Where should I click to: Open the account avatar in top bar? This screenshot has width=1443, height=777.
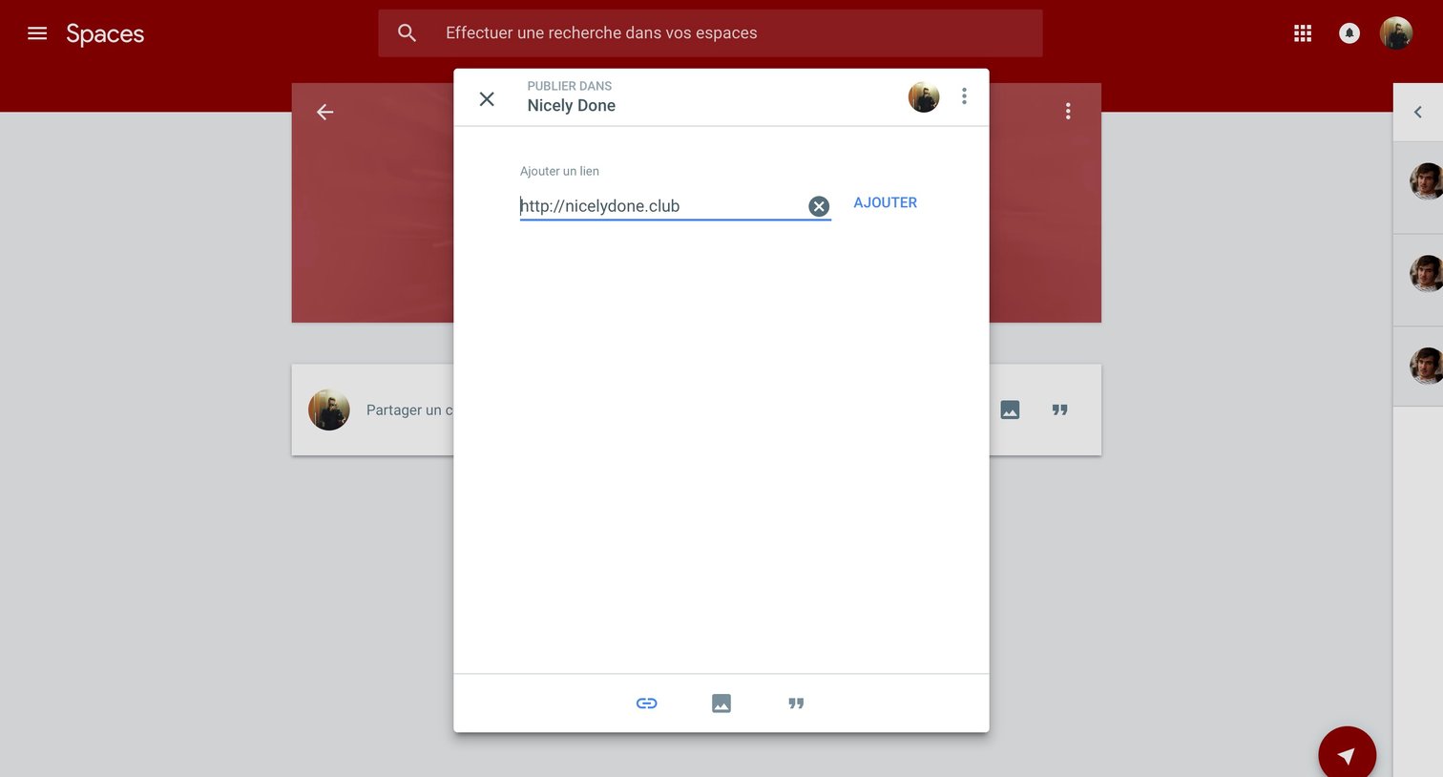click(1396, 33)
